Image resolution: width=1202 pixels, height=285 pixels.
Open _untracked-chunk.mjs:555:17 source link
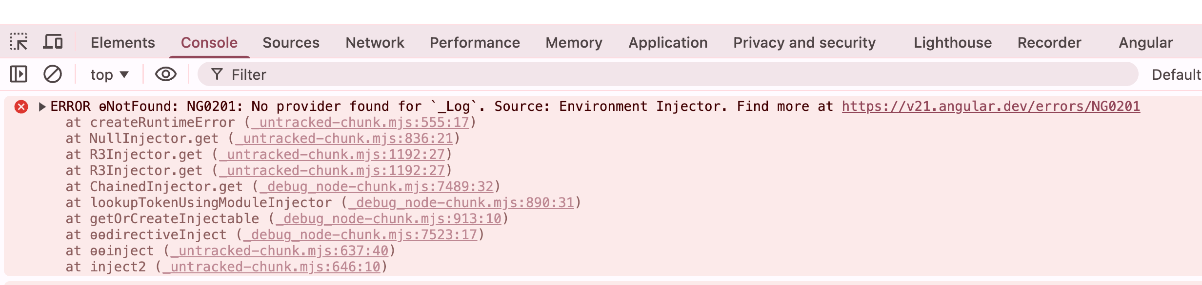361,123
